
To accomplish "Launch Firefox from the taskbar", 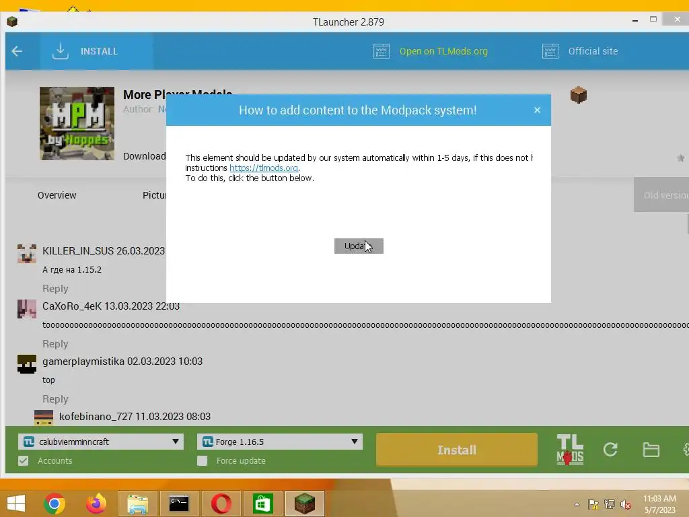I will pos(96,504).
